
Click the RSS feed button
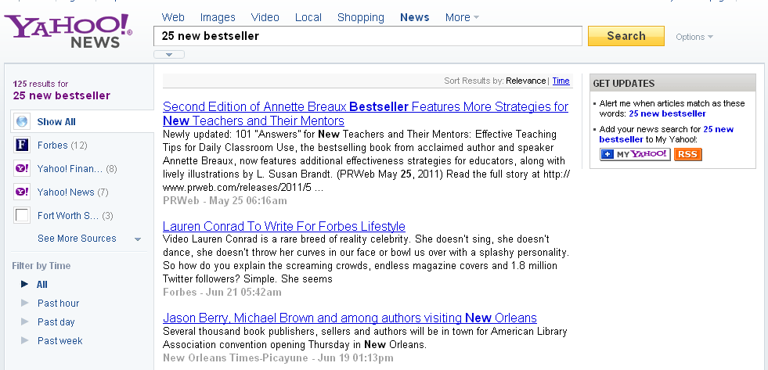click(x=687, y=155)
